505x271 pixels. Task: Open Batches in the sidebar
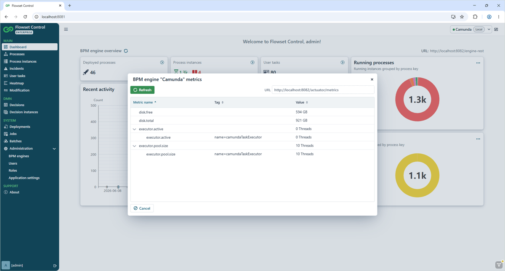click(29, 141)
